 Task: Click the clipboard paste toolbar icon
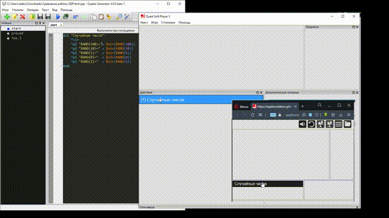102,16
